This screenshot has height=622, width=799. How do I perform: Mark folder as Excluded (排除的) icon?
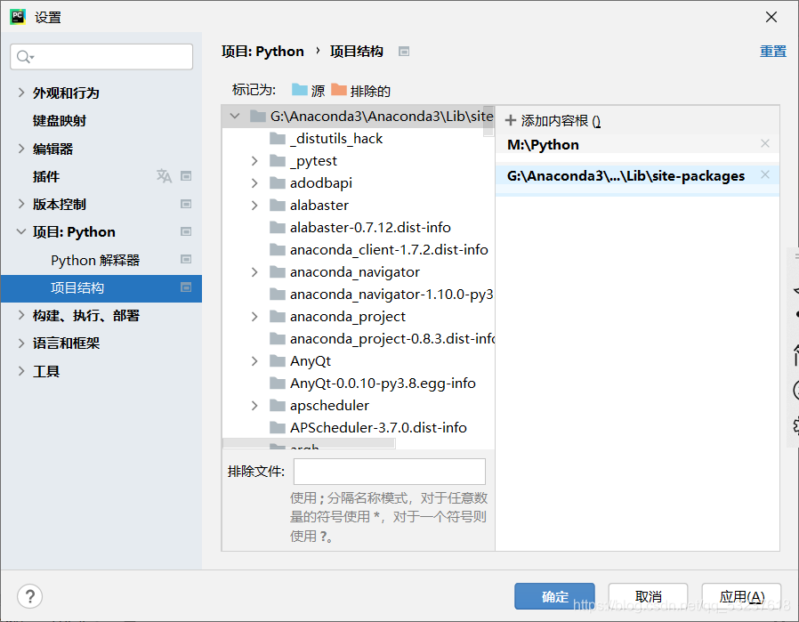tap(339, 90)
